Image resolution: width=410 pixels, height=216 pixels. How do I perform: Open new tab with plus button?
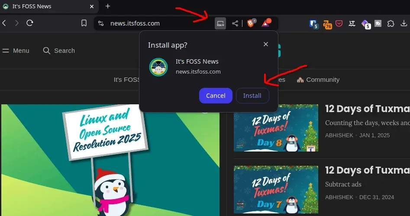108,6
